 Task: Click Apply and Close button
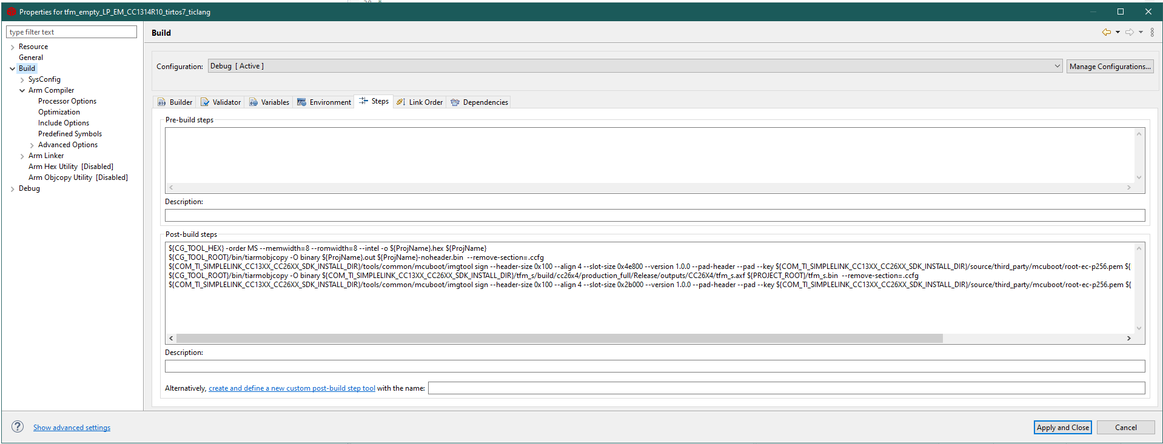coord(1062,427)
